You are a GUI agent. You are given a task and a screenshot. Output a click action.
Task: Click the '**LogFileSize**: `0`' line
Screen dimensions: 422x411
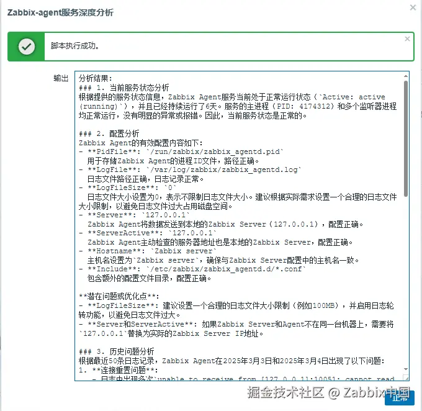tap(128, 187)
